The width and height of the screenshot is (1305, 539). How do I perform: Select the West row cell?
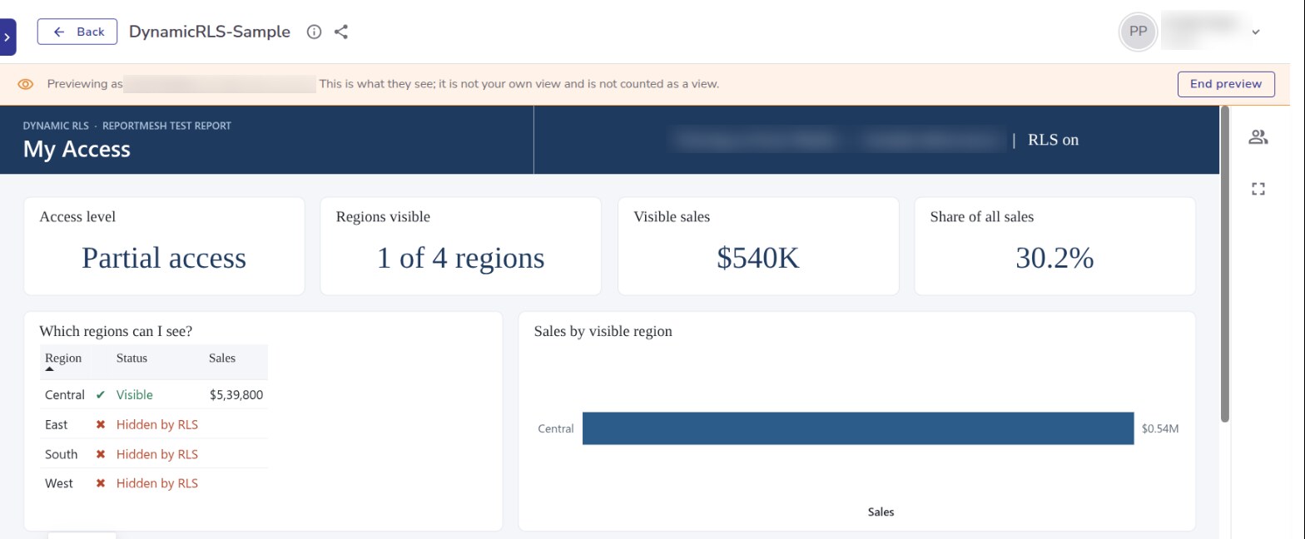[x=59, y=483]
